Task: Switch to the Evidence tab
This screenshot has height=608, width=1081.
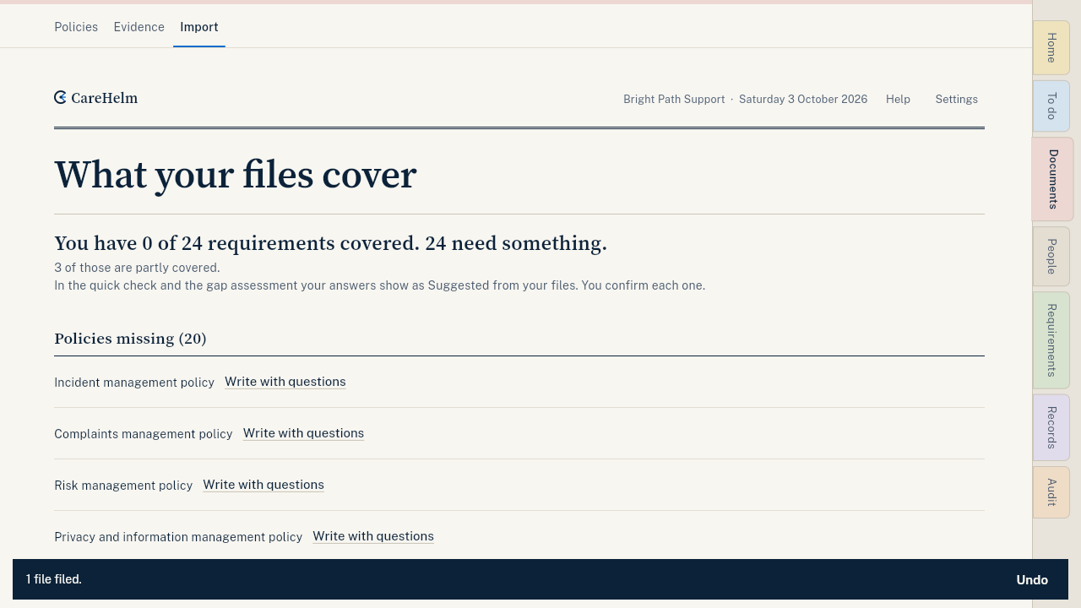Action: pos(139,27)
